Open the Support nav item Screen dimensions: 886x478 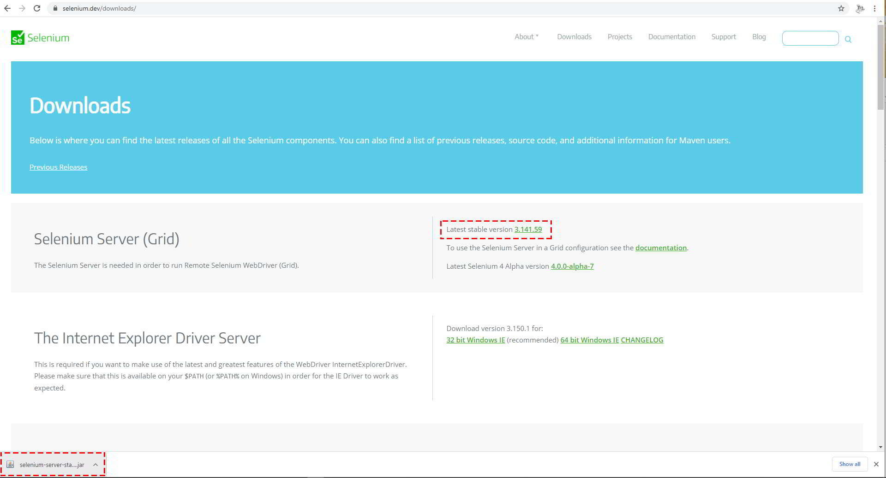coord(724,37)
